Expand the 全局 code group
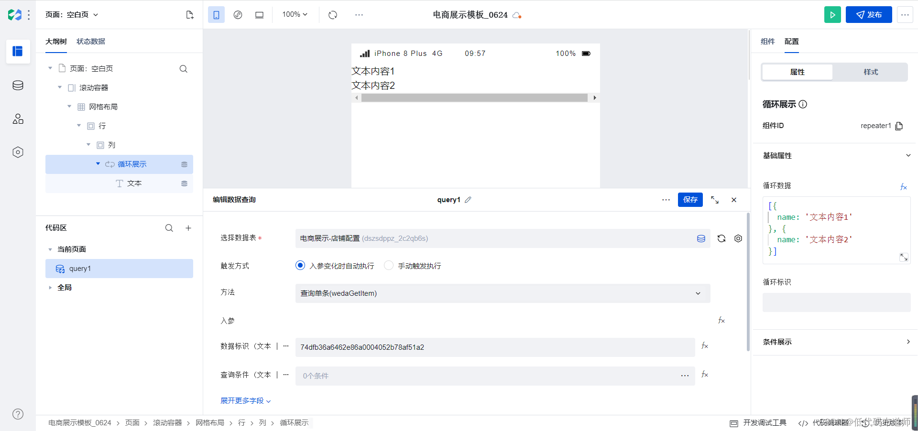The width and height of the screenshot is (918, 431). pyautogui.click(x=50, y=288)
